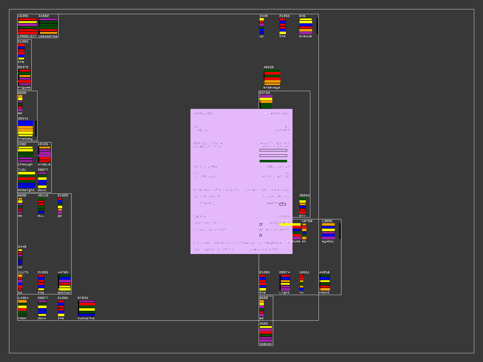Click the black vertical bar beside symbol
Image resolution: width=483 pixels, height=362 pixels.
click(x=340, y=231)
